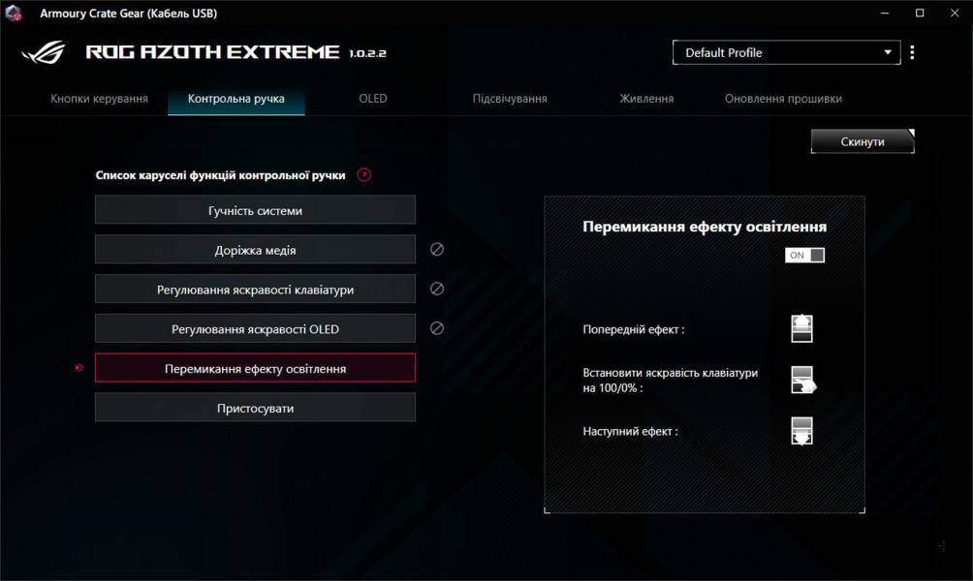This screenshot has height=581, width=973.
Task: Select the Пристосувати item in the carousel list
Action: click(255, 407)
